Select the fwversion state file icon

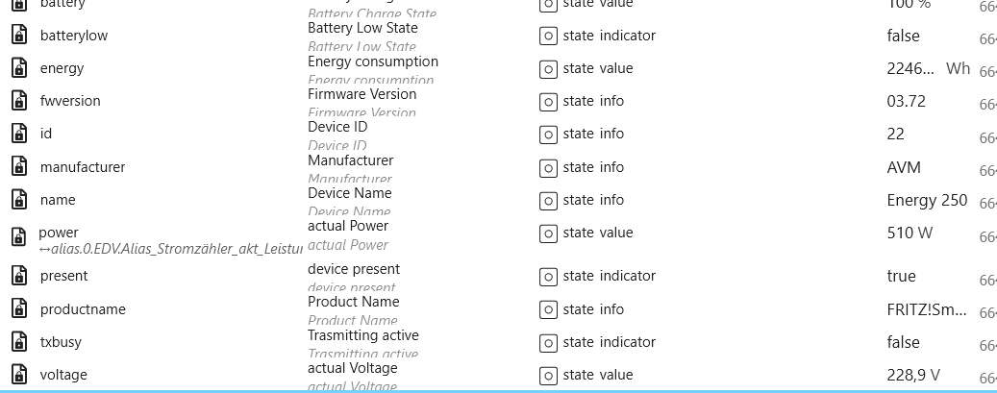click(19, 101)
